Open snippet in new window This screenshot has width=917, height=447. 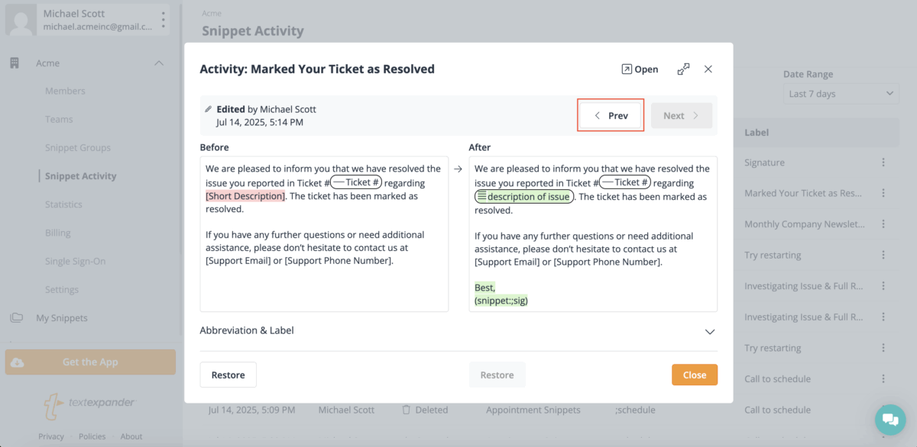click(640, 69)
